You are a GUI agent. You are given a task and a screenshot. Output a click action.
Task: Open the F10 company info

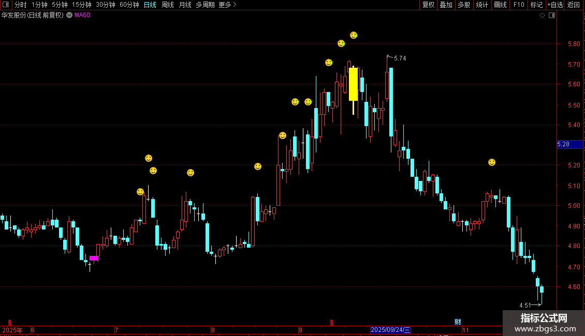point(519,5)
